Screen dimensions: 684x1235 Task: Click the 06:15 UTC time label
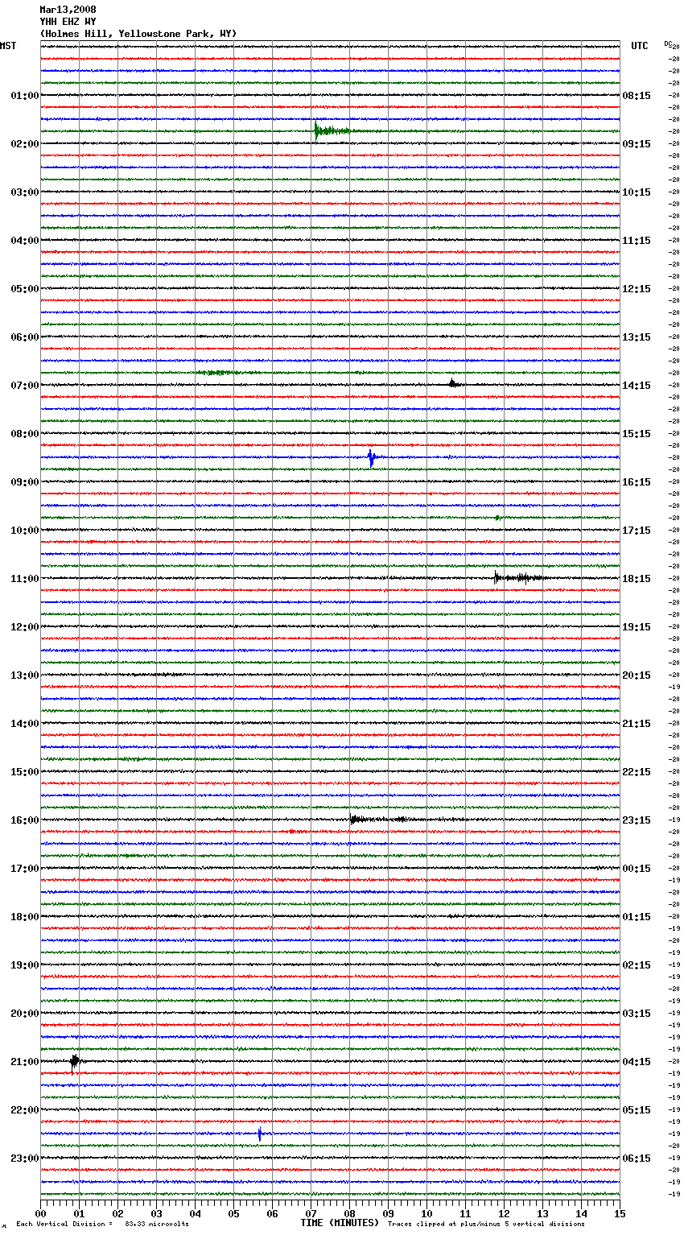click(637, 1159)
